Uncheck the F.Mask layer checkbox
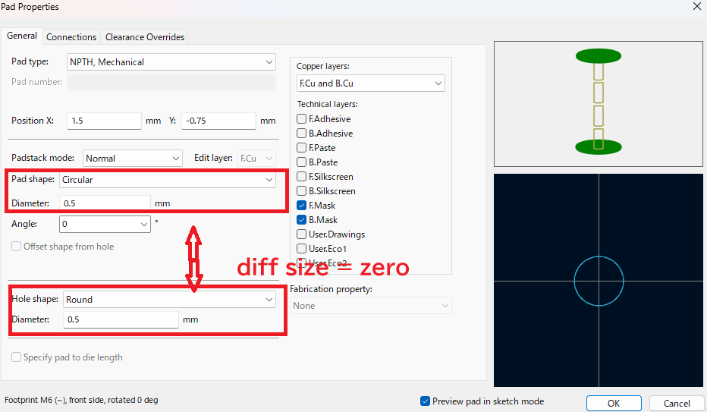This screenshot has height=412, width=707. tap(302, 206)
